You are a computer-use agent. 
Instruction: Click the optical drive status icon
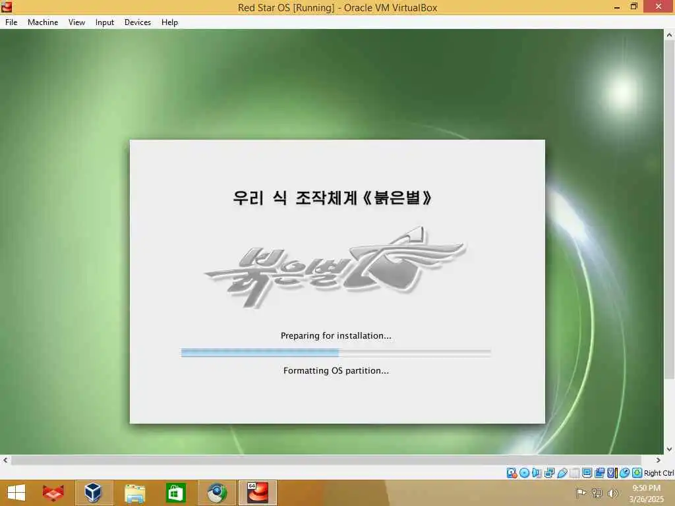pos(524,473)
